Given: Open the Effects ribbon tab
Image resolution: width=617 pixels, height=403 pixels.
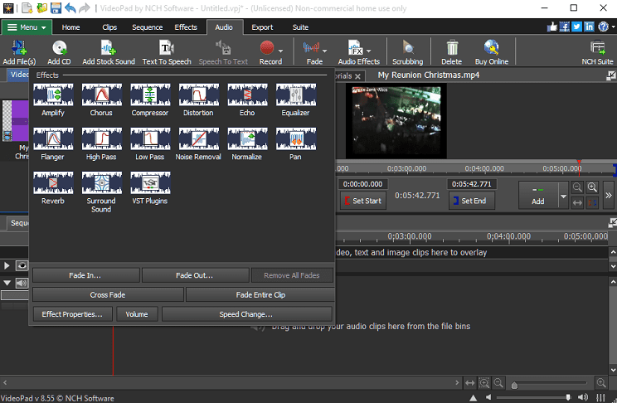Looking at the screenshot, I should tap(186, 27).
